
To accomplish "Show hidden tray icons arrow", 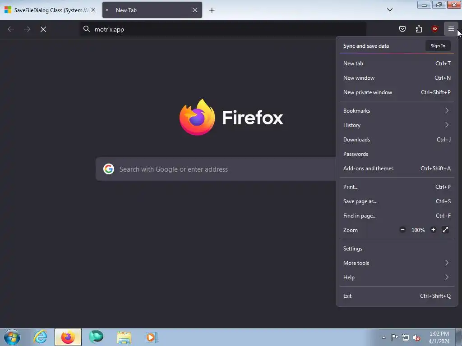I will click(383, 337).
